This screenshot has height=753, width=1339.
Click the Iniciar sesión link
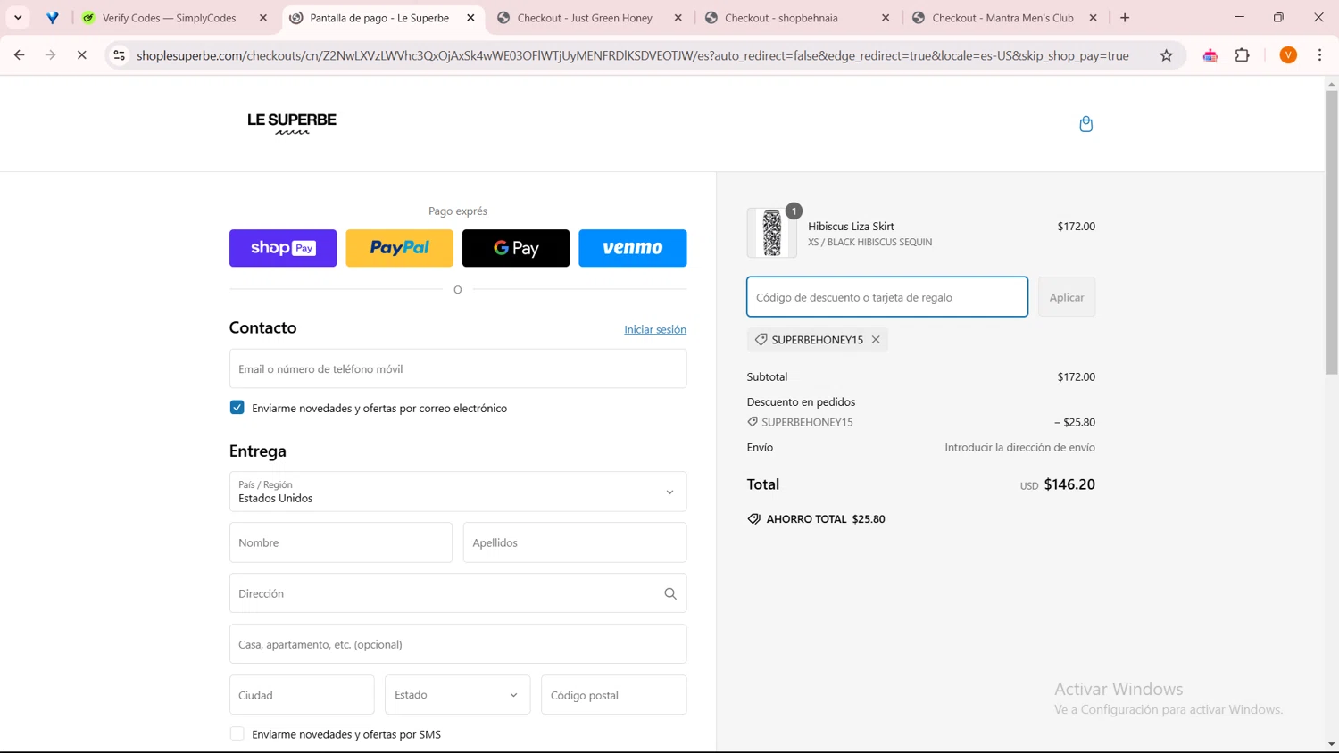655,329
